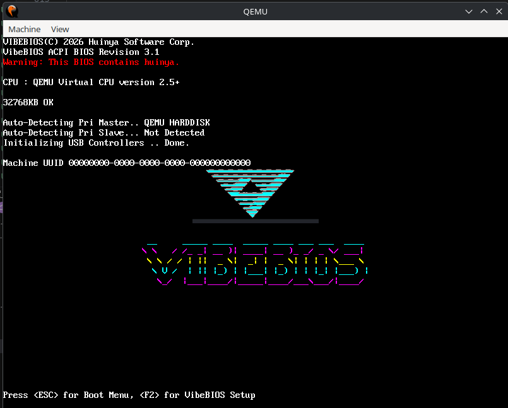Open the View menu
Screen dimensions: 508x408
(60, 29)
